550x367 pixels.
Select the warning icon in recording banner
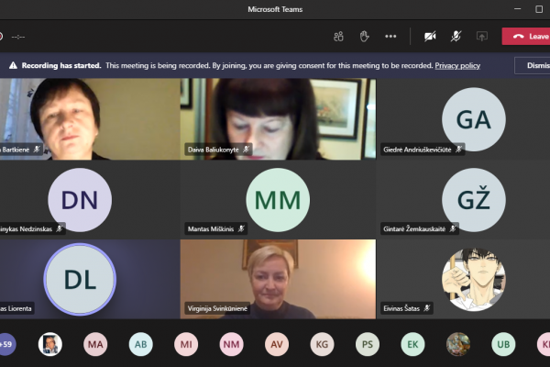(x=13, y=65)
